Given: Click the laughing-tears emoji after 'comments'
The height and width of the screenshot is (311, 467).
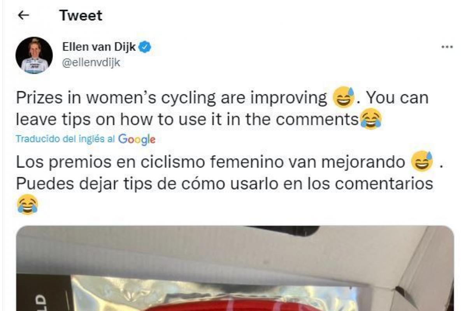Looking at the screenshot, I should coord(370,119).
